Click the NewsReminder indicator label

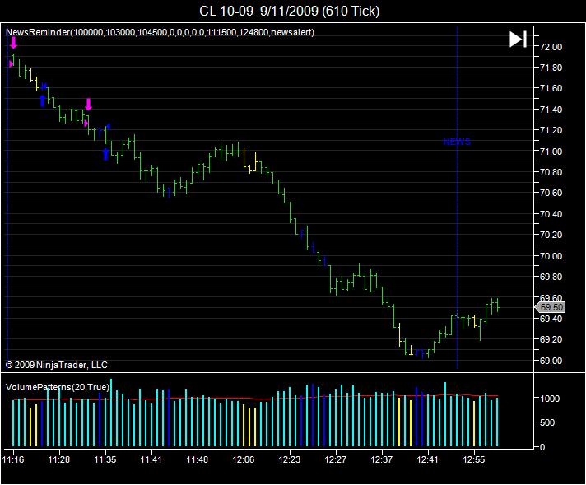tap(160, 33)
